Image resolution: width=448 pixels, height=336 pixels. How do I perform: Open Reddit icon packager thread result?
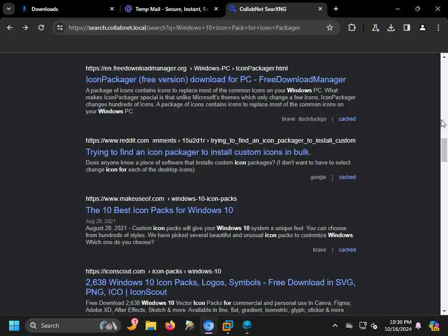point(198,152)
